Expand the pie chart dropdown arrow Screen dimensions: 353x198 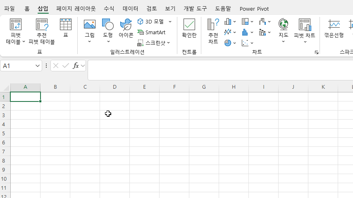(x=234, y=43)
